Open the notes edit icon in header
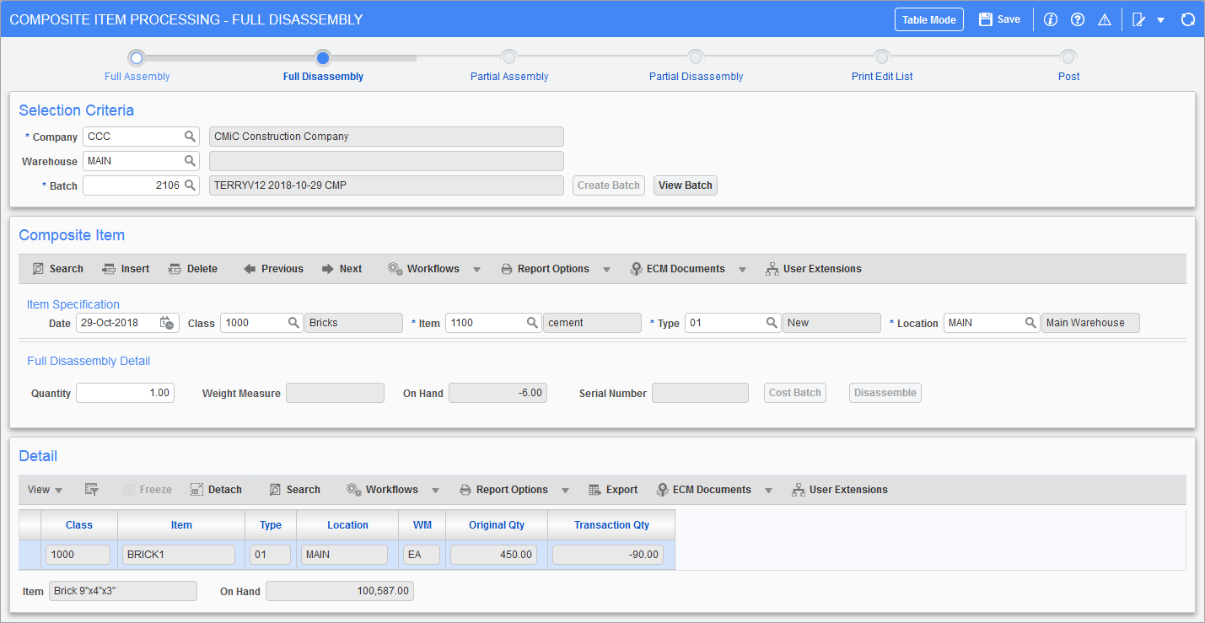This screenshot has width=1205, height=623. tap(1139, 19)
